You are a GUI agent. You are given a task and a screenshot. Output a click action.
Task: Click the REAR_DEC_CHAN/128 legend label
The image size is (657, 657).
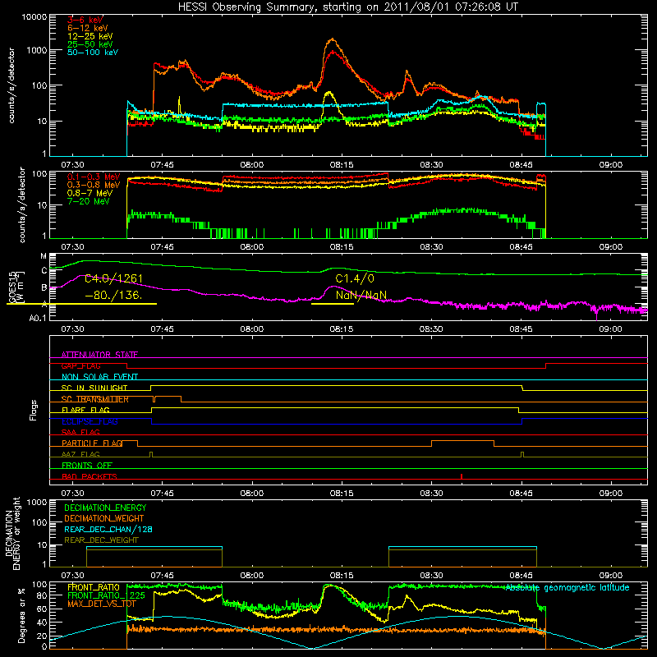pyautogui.click(x=108, y=529)
